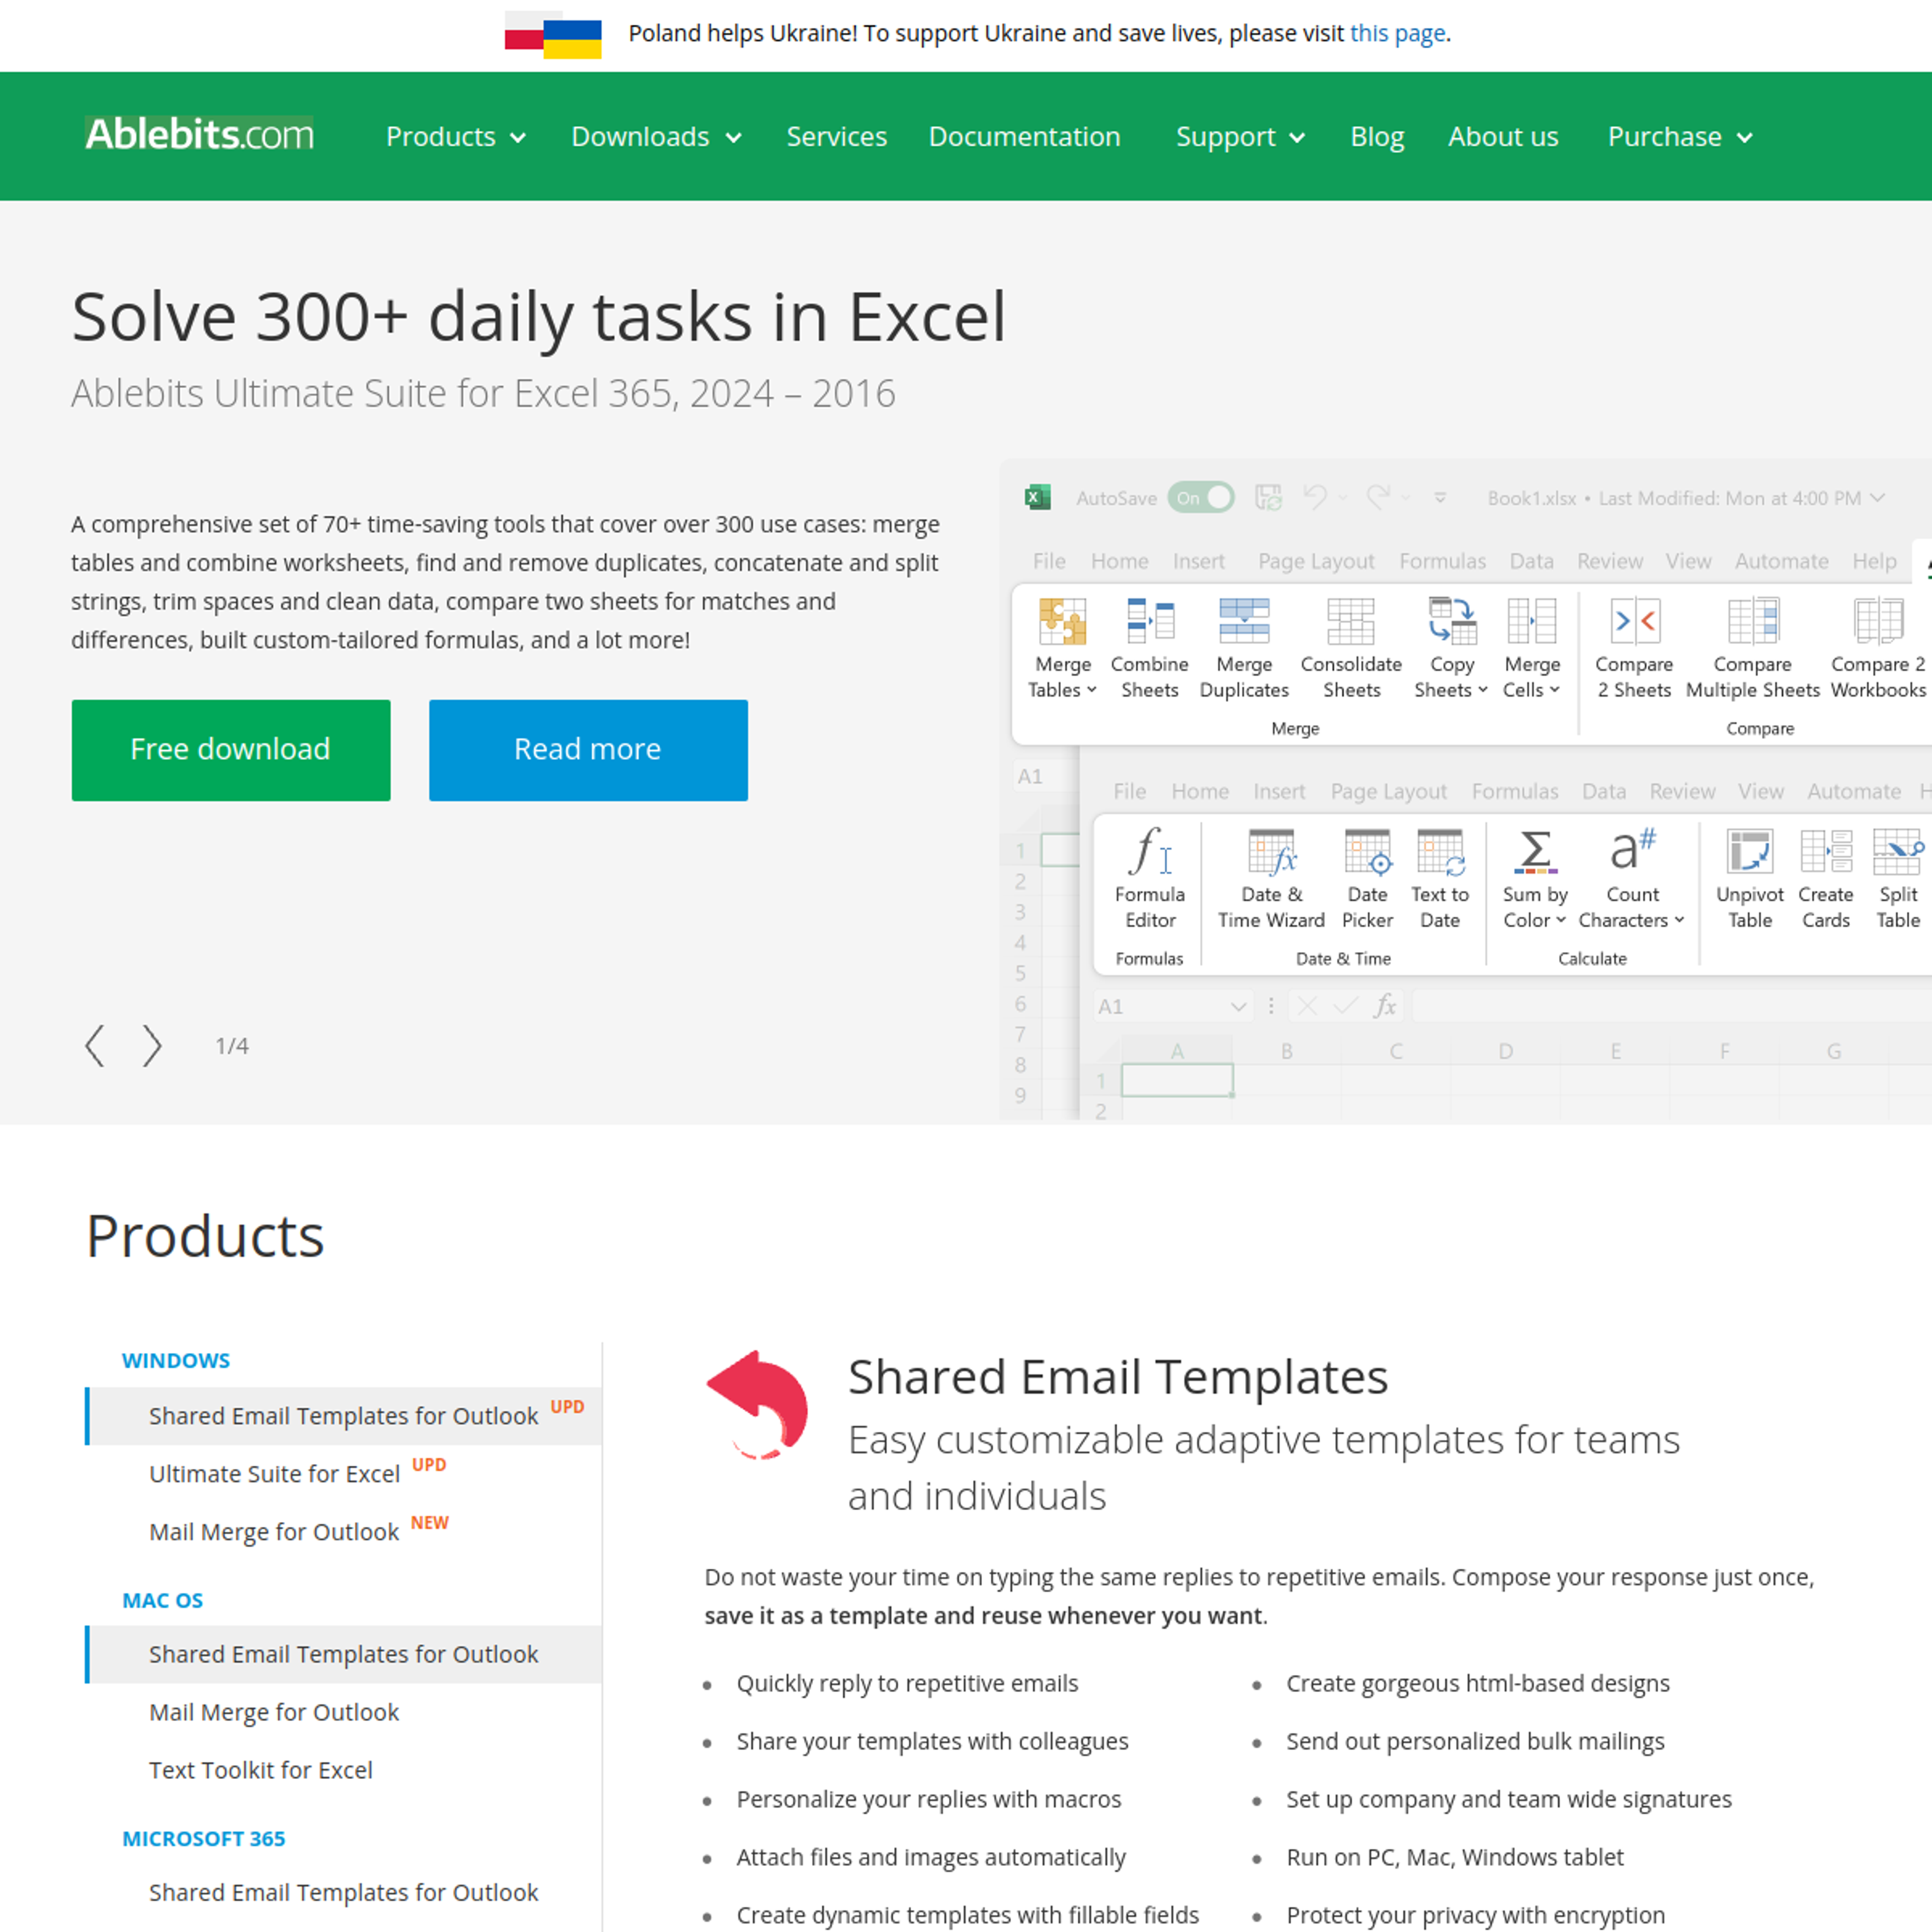Open the Services page

click(x=836, y=136)
